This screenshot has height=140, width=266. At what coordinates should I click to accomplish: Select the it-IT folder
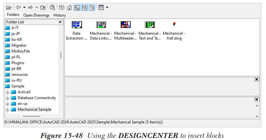[15, 28]
